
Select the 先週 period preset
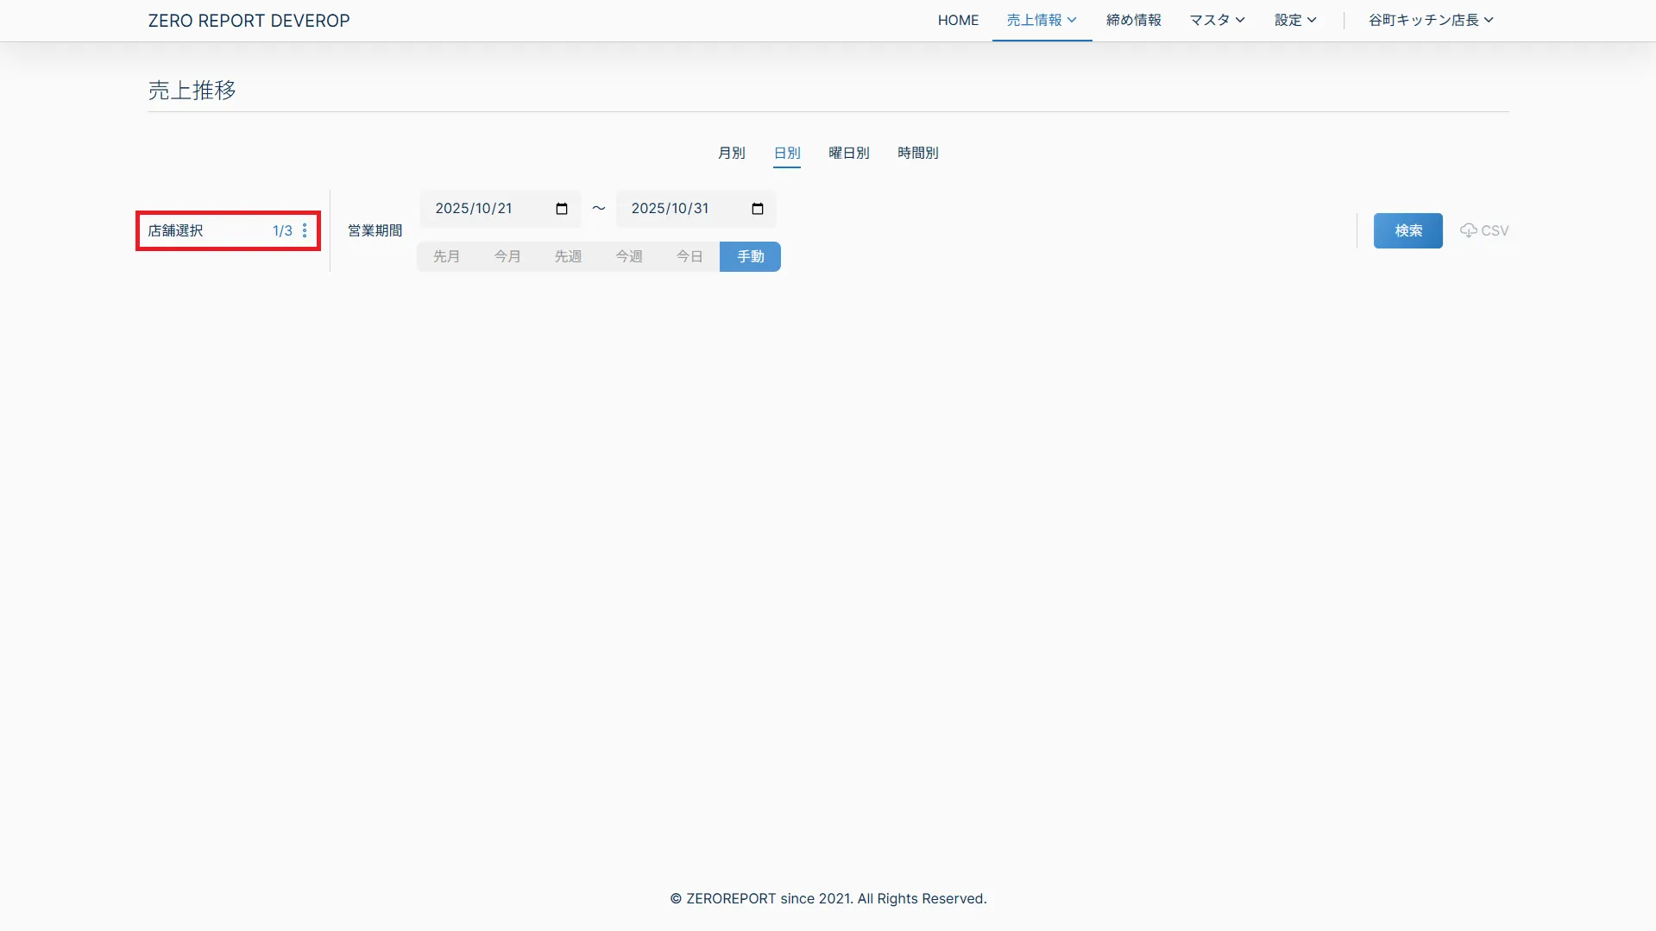(x=568, y=256)
